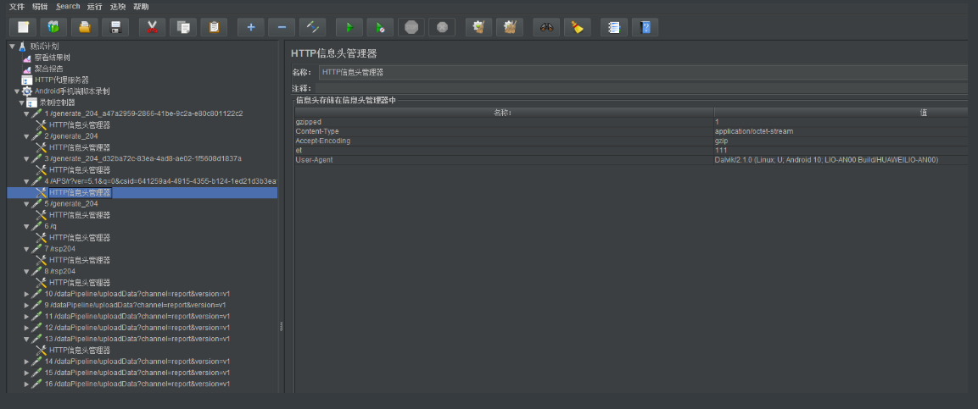Select request 5 /generate_204 in tree
The height and width of the screenshot is (409, 978).
(x=71, y=203)
